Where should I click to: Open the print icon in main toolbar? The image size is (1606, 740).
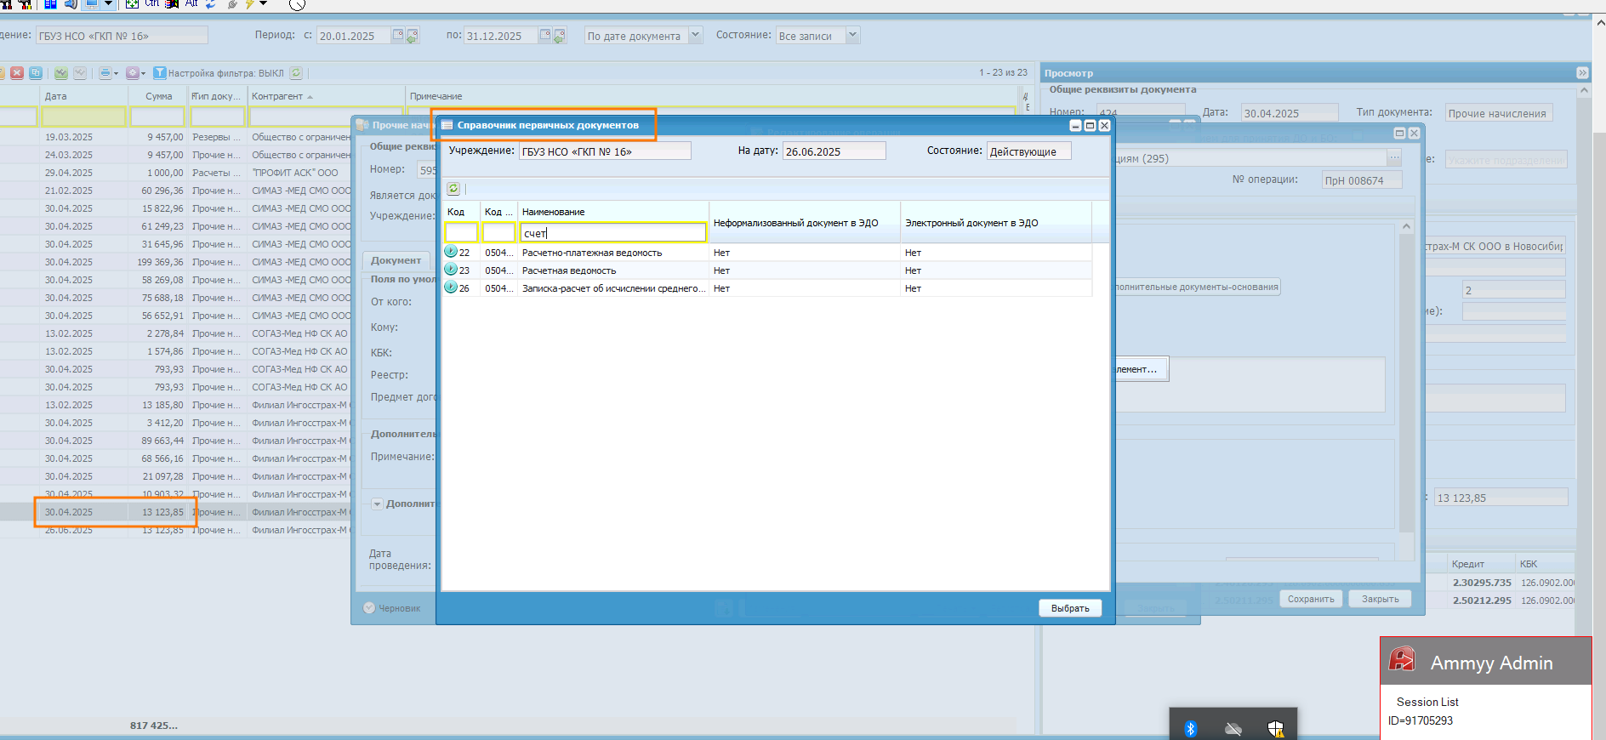tap(105, 73)
